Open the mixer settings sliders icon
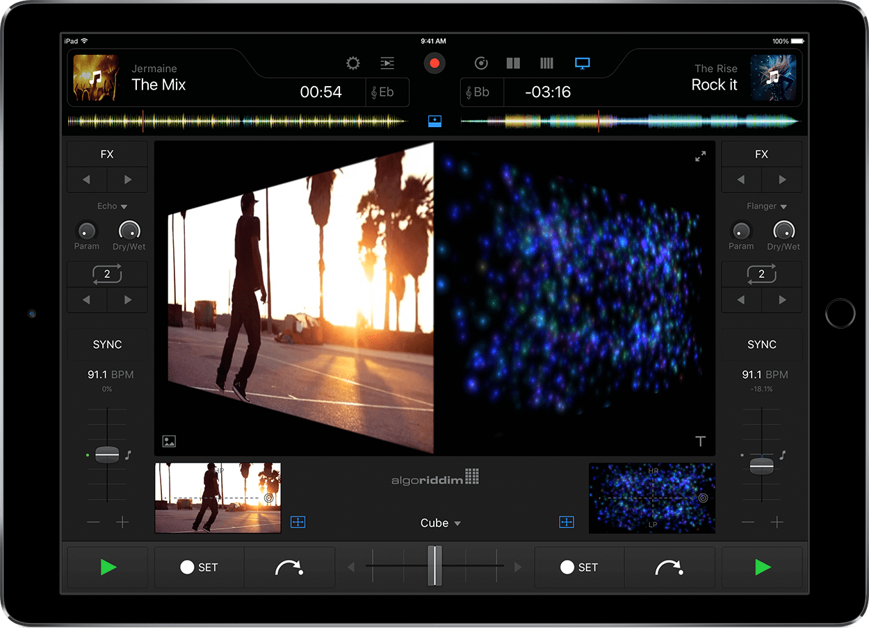 click(387, 63)
